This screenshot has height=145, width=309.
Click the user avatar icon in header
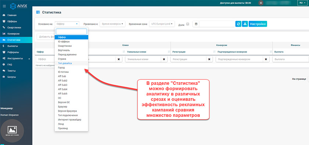(x=261, y=3)
